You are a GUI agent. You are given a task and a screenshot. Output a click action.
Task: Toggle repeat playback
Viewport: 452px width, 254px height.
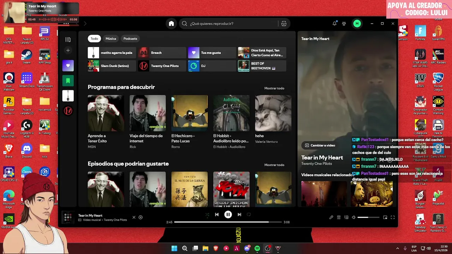249,214
